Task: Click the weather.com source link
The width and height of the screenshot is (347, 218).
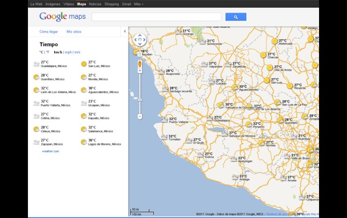Action: pos(50,151)
